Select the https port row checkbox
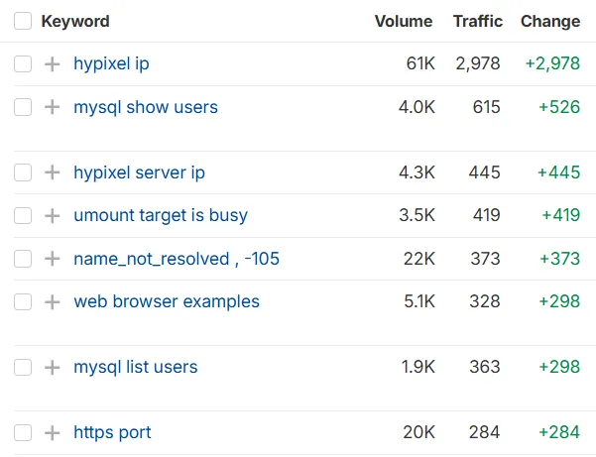This screenshot has width=596, height=457. [x=23, y=432]
